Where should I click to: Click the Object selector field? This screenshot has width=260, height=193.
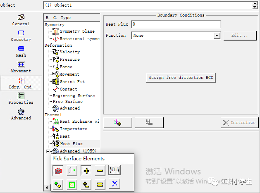pyautogui.click(x=148, y=5)
